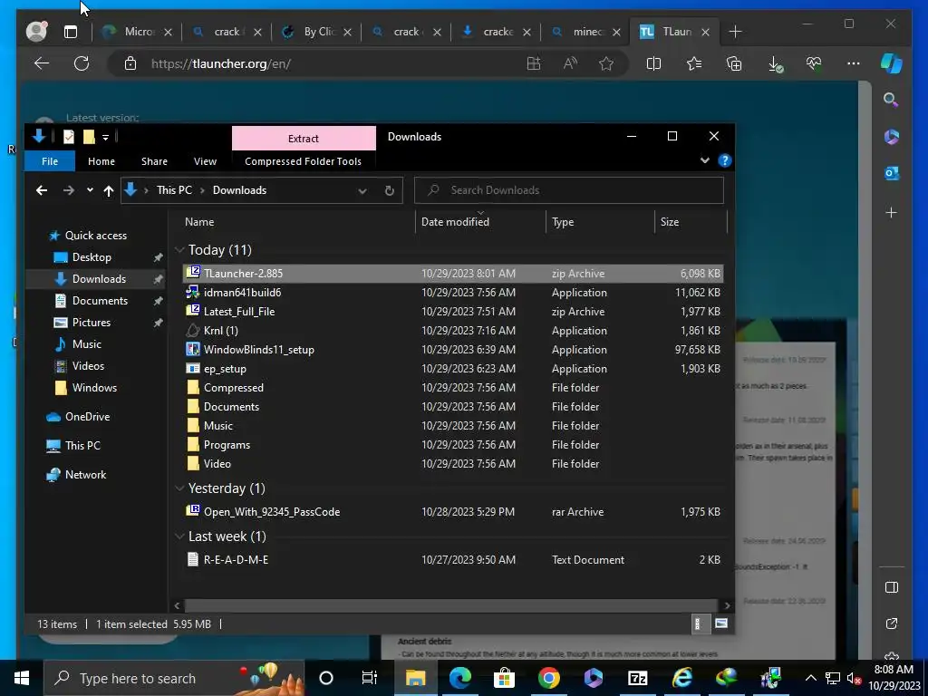Sort by Date modified column header

click(x=480, y=222)
